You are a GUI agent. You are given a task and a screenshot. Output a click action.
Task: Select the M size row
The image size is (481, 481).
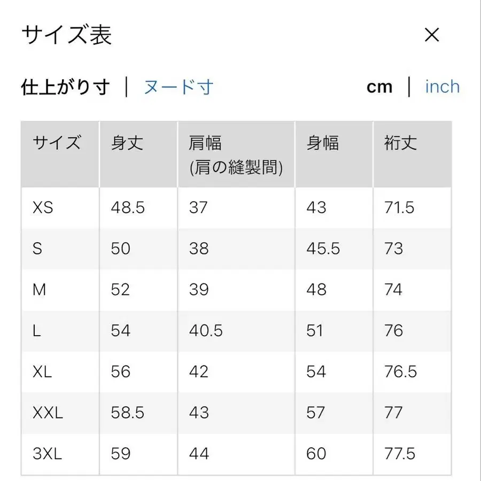[42, 290]
